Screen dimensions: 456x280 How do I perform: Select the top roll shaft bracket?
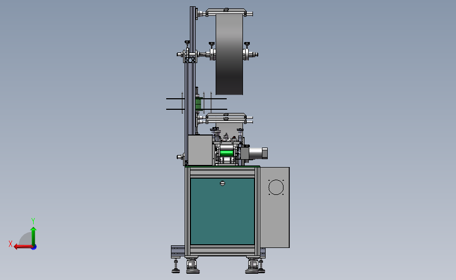pos(226,12)
